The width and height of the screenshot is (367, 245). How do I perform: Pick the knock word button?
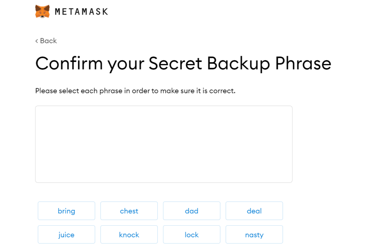[129, 235]
